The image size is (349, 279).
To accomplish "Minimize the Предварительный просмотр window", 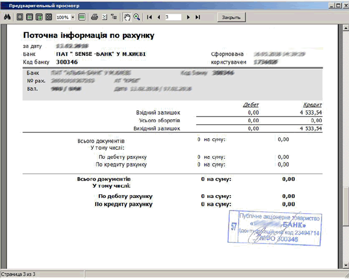I will (x=331, y=5).
